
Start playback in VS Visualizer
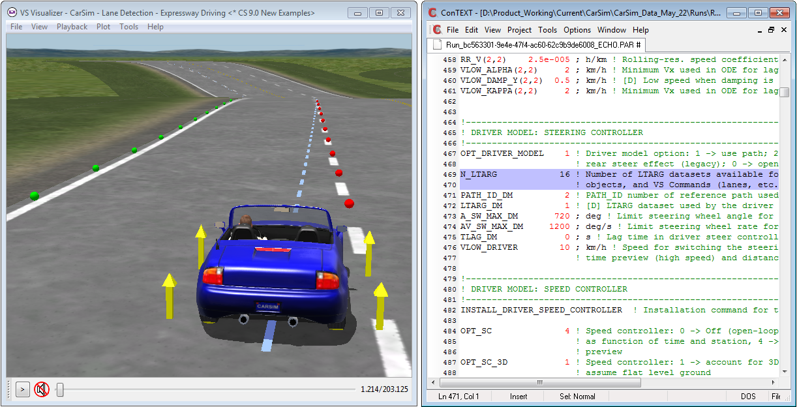[22, 389]
